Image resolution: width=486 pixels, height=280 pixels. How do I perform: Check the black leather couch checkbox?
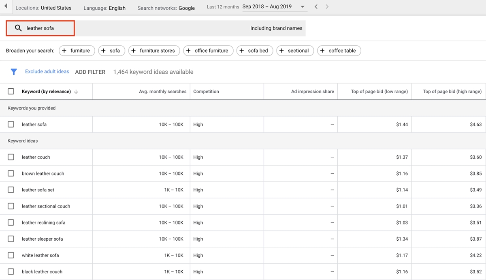[11, 271]
